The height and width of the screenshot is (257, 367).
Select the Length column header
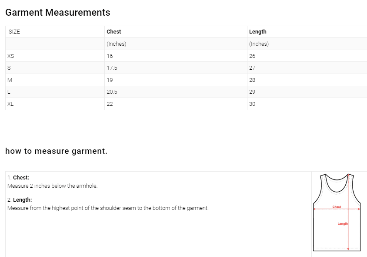(x=257, y=32)
